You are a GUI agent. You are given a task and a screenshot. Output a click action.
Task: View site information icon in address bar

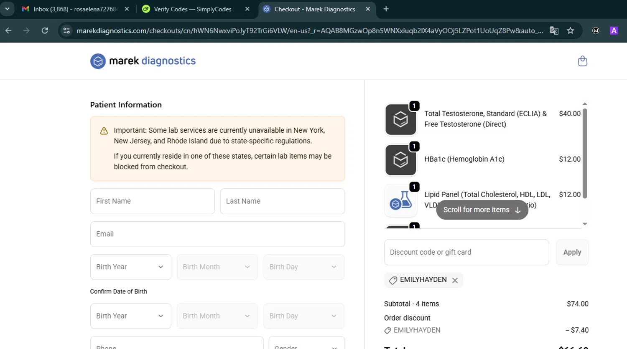click(66, 30)
